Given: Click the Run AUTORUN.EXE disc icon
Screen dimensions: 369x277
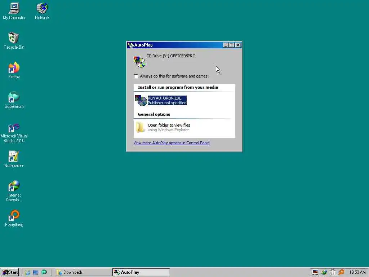Looking at the screenshot, I should click(x=141, y=101).
